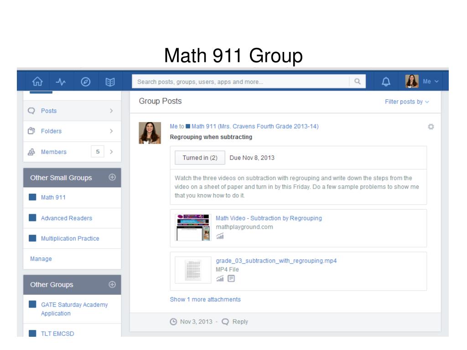Image resolution: width=467 pixels, height=350 pixels.
Task: Open Advanced Readers small group
Action: coord(67,218)
